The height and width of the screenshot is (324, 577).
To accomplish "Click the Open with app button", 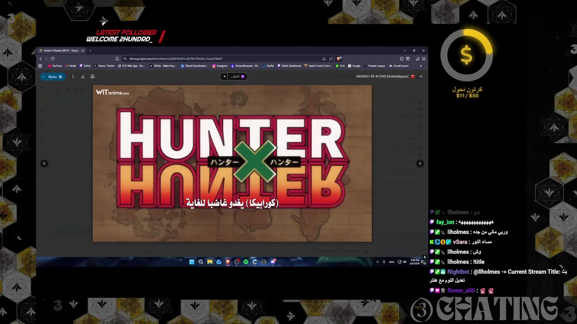I will (237, 76).
